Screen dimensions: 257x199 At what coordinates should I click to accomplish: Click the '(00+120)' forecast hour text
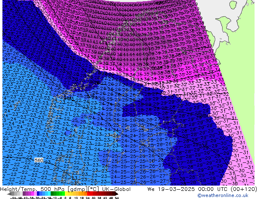(244, 189)
